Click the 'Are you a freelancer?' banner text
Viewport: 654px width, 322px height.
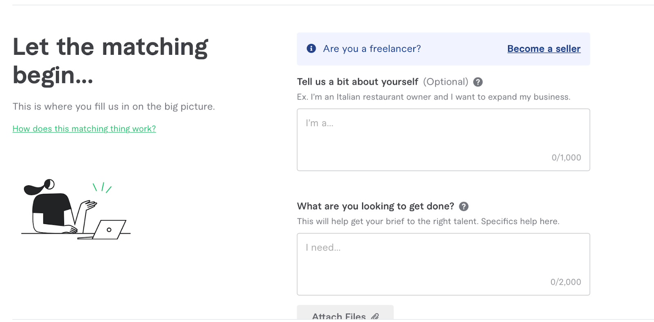coord(372,49)
